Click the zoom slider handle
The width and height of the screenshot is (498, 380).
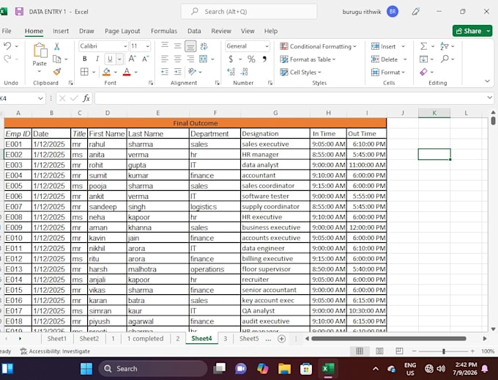444,351
